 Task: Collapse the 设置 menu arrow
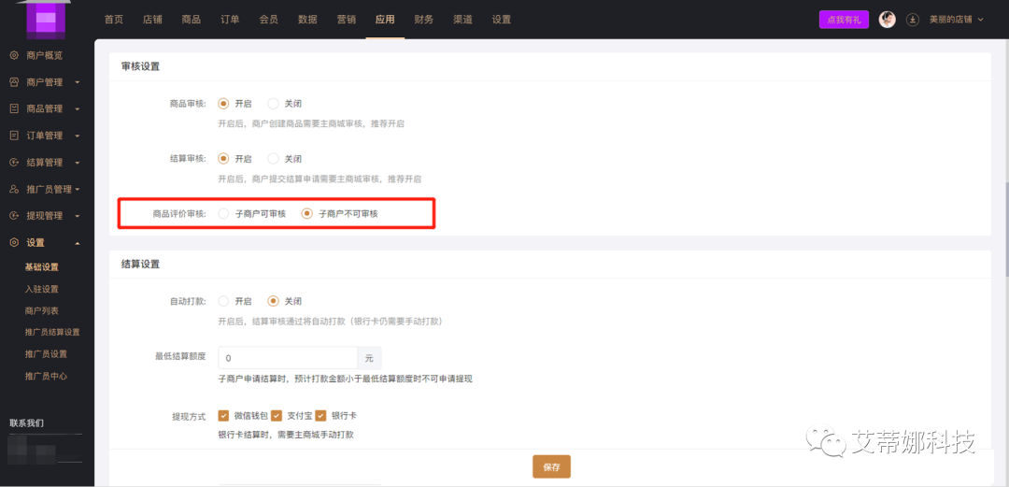78,243
